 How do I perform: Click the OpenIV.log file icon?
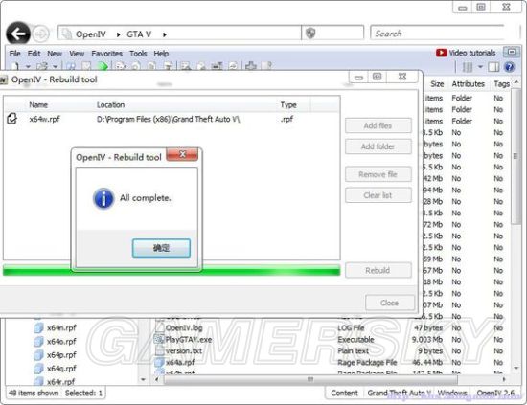160,327
